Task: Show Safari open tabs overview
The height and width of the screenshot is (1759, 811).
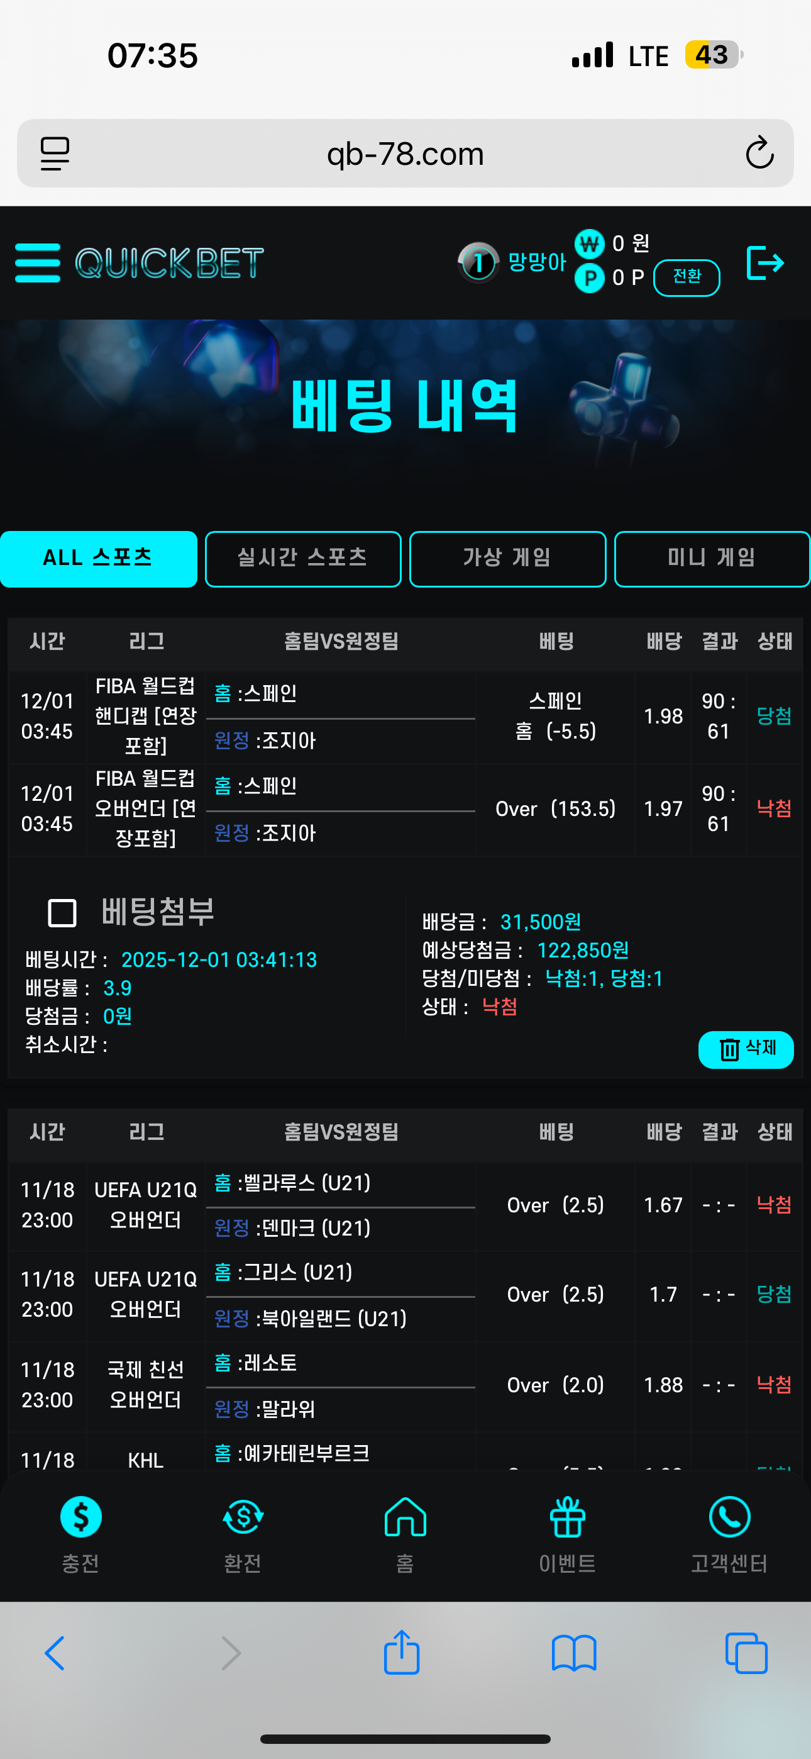Action: tap(746, 1653)
